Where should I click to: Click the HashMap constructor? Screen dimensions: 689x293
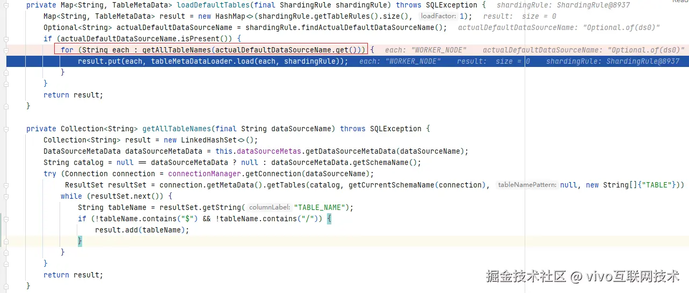[x=230, y=16]
